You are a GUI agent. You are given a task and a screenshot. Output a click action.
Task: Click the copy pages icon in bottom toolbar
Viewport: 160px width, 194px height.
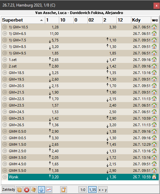20,189
